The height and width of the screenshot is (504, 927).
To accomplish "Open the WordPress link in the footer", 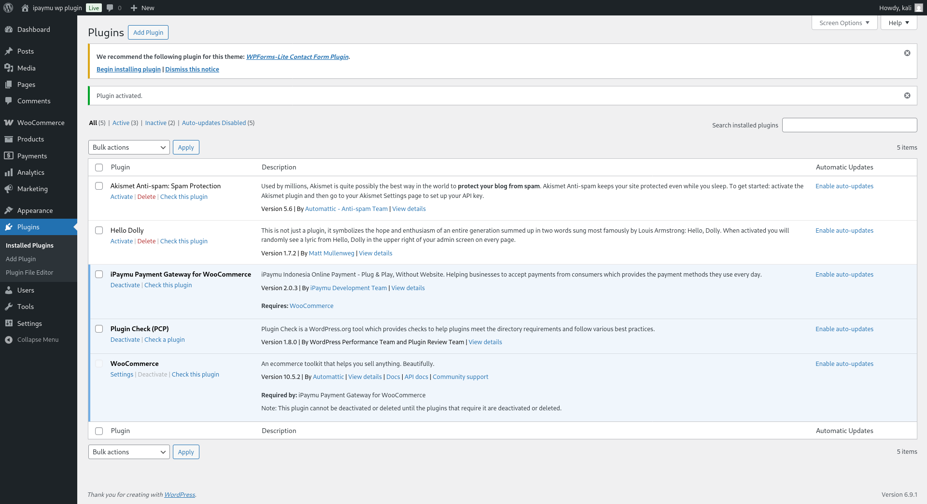I will click(180, 494).
